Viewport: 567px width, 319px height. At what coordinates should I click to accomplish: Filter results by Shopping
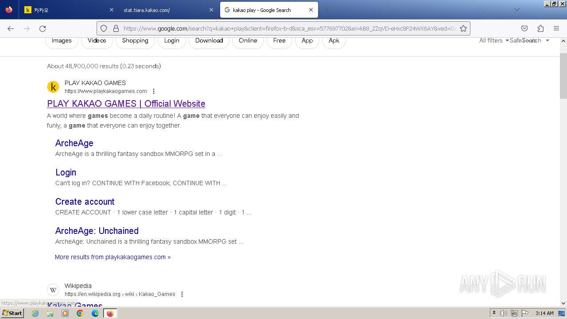click(x=135, y=41)
